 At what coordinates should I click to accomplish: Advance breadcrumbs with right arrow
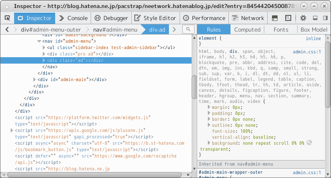click(174, 29)
